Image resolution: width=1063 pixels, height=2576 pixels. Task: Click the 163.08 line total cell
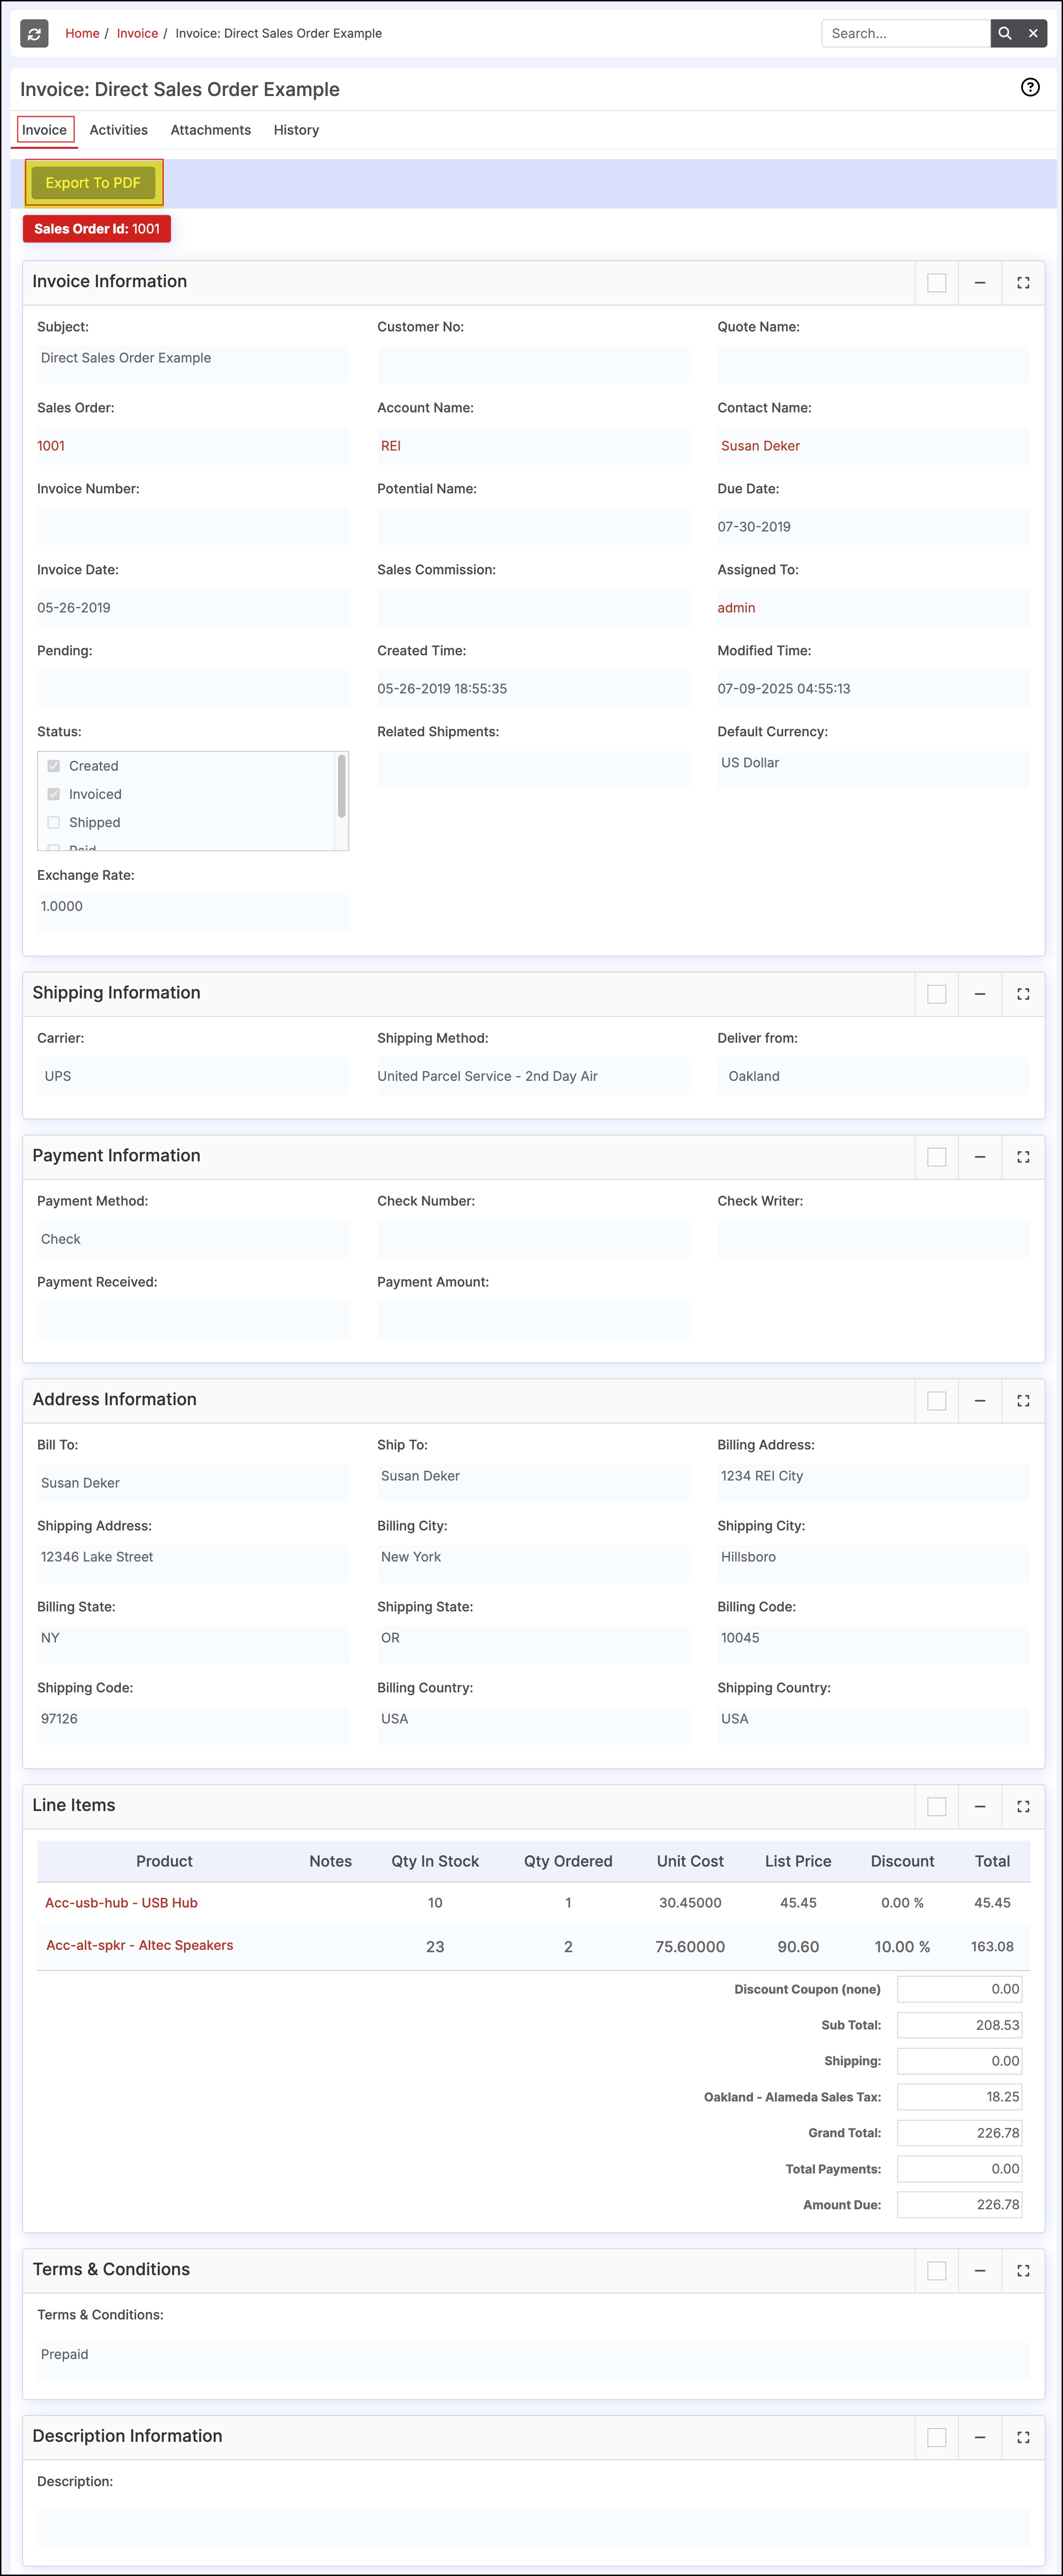pyautogui.click(x=992, y=1947)
